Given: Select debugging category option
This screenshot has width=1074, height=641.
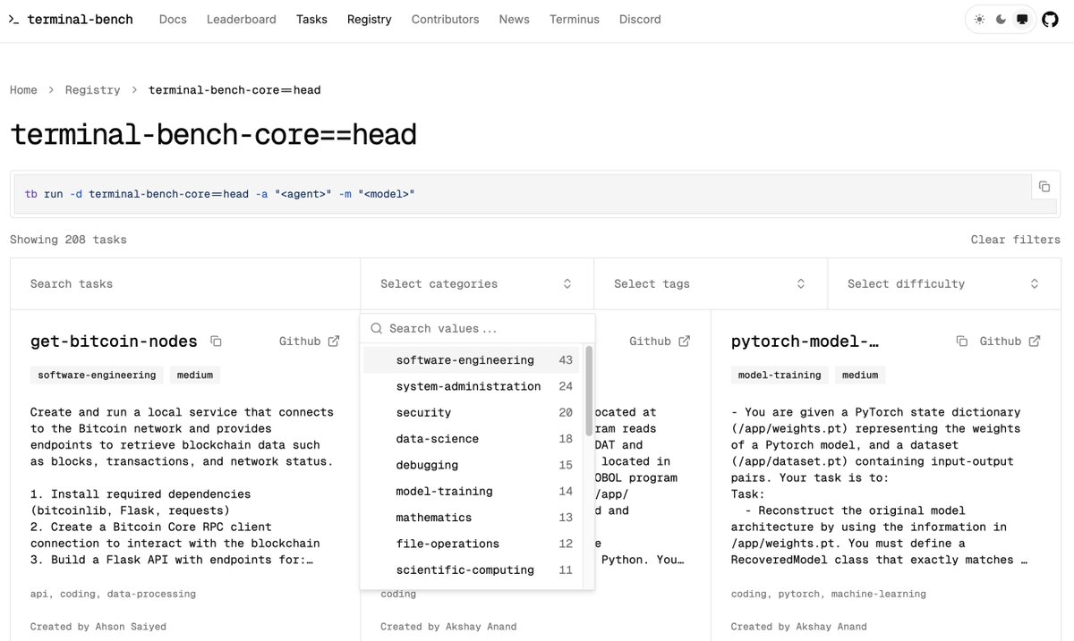Looking at the screenshot, I should click(x=472, y=465).
